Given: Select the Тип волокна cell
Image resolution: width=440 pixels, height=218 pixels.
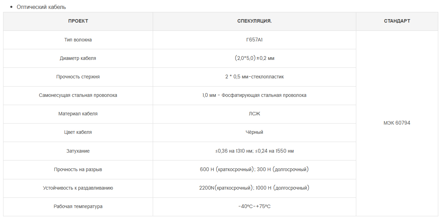Looking at the screenshot, I should click(78, 40).
